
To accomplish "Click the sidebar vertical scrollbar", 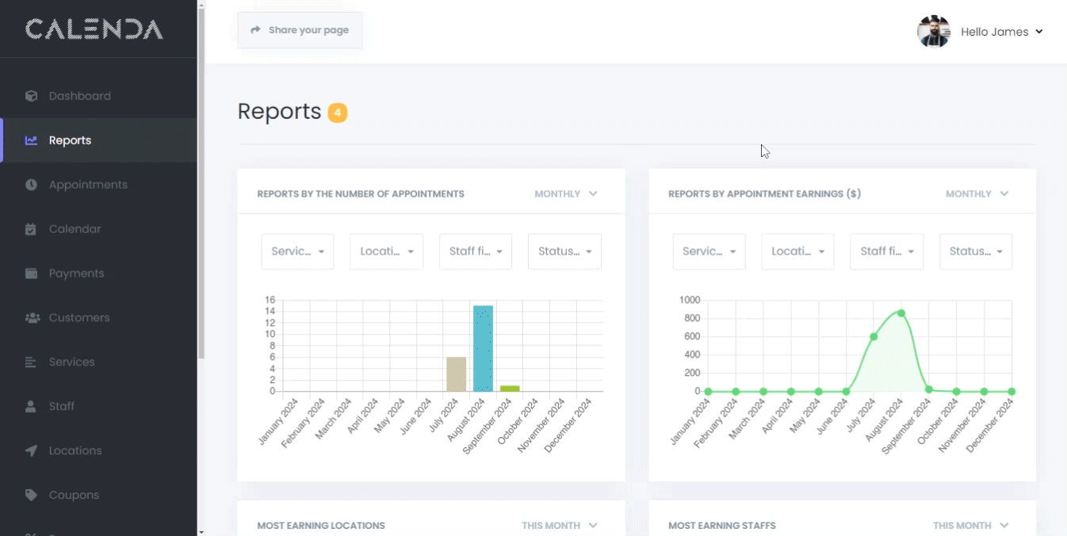I will coord(201,182).
